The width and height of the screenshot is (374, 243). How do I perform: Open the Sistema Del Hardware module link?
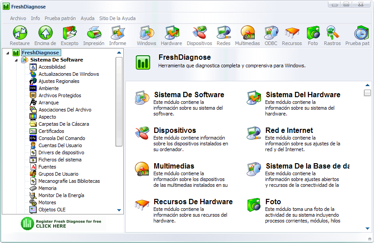(x=303, y=95)
